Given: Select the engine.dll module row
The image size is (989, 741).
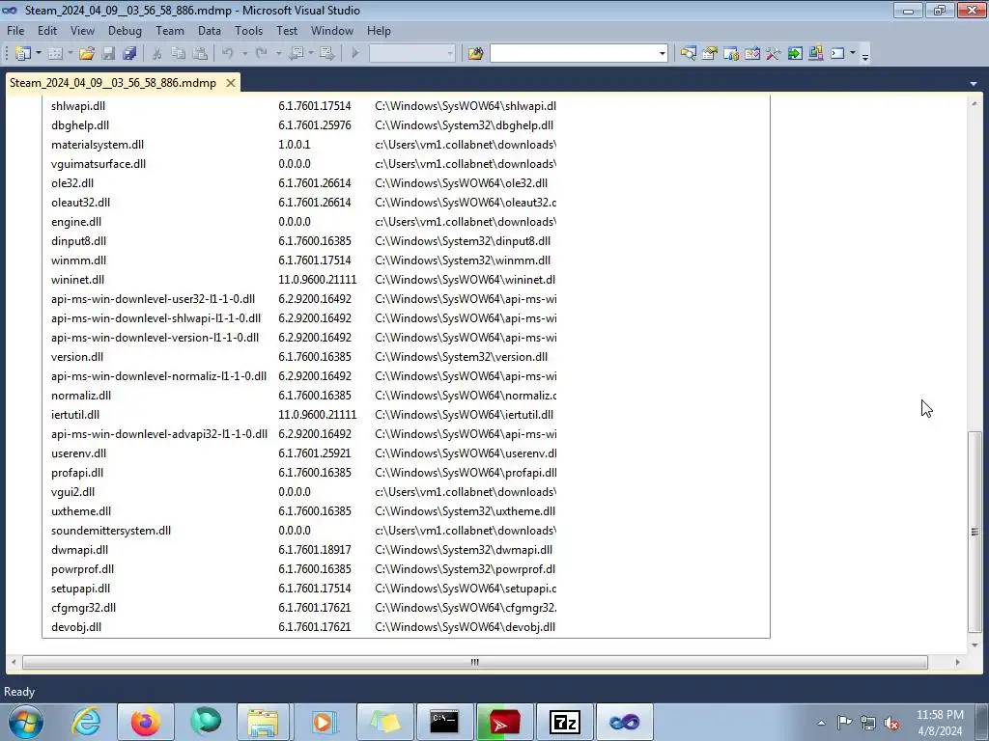Looking at the screenshot, I should pyautogui.click(x=303, y=222).
